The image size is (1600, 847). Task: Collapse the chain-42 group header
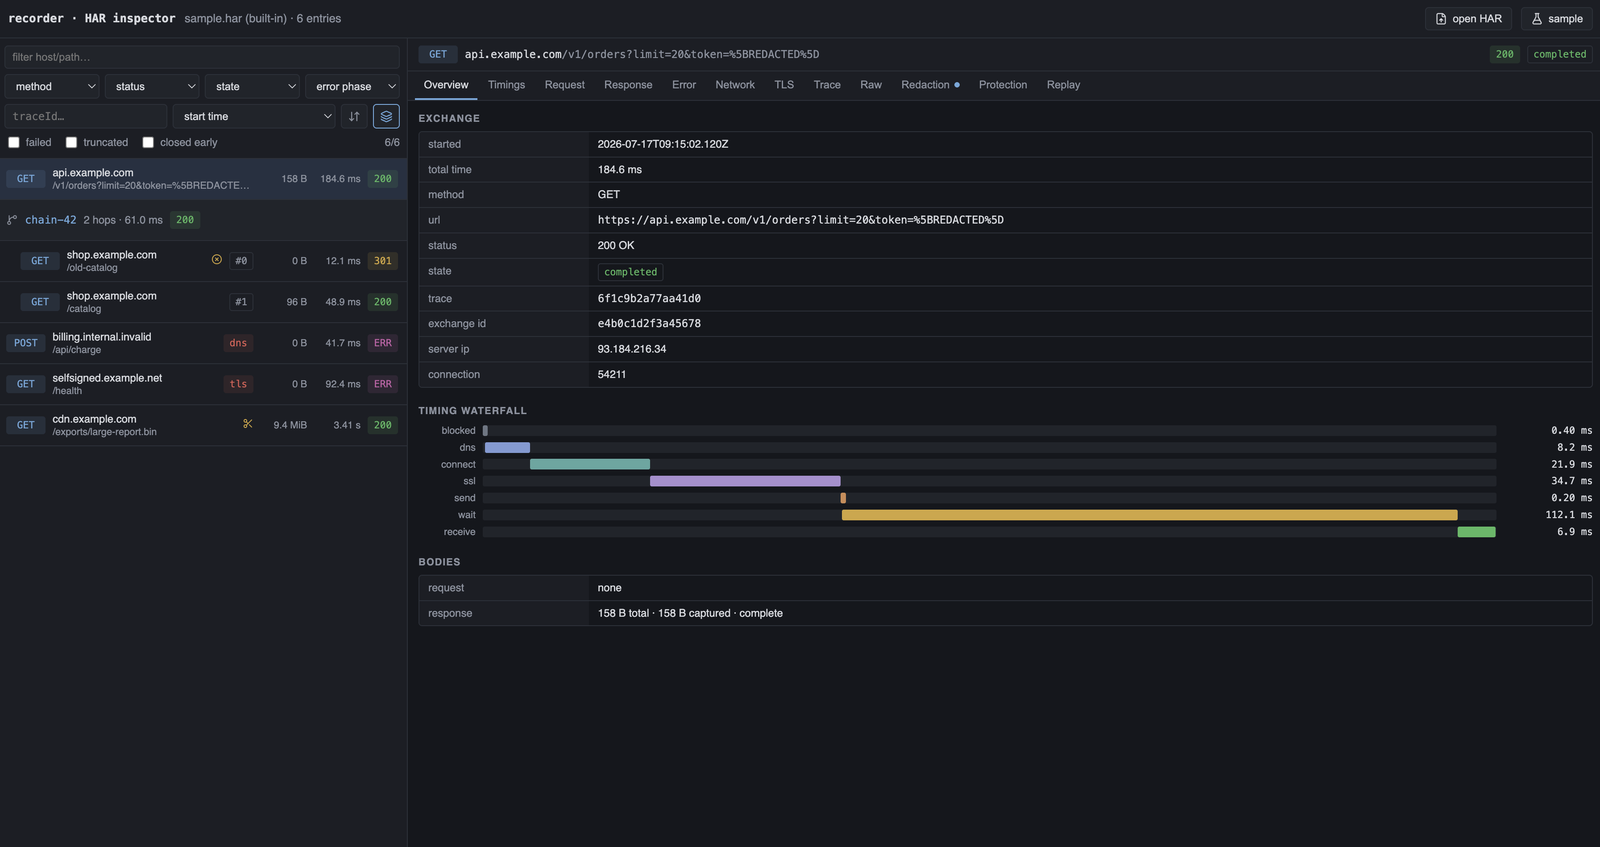click(x=204, y=220)
